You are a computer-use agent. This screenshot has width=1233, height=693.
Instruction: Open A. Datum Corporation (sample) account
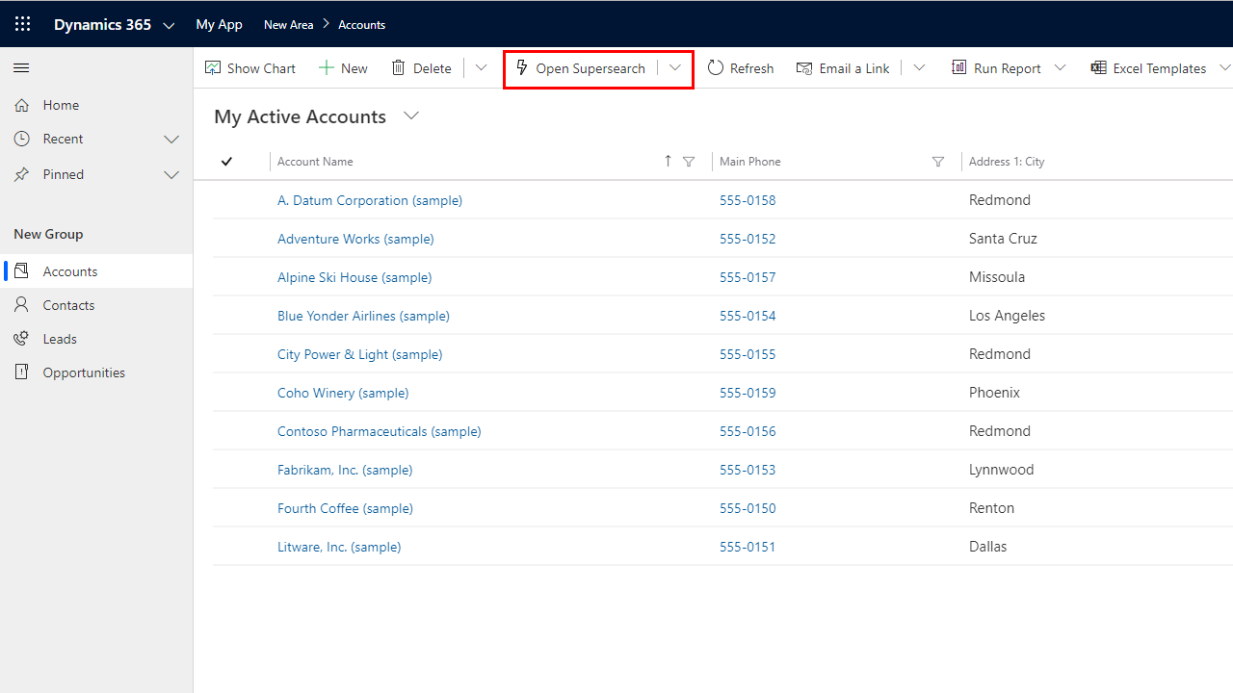[370, 200]
